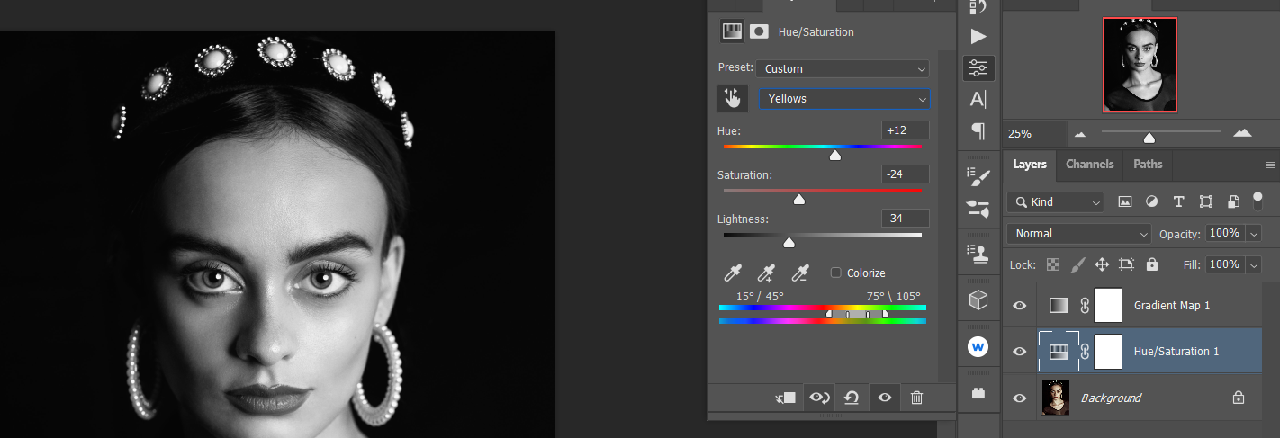Open the 3D panel cube icon
The width and height of the screenshot is (1280, 438).
click(978, 299)
